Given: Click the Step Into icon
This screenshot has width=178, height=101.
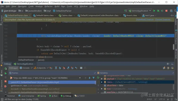Looking at the screenshot, I should click(x=60, y=68).
